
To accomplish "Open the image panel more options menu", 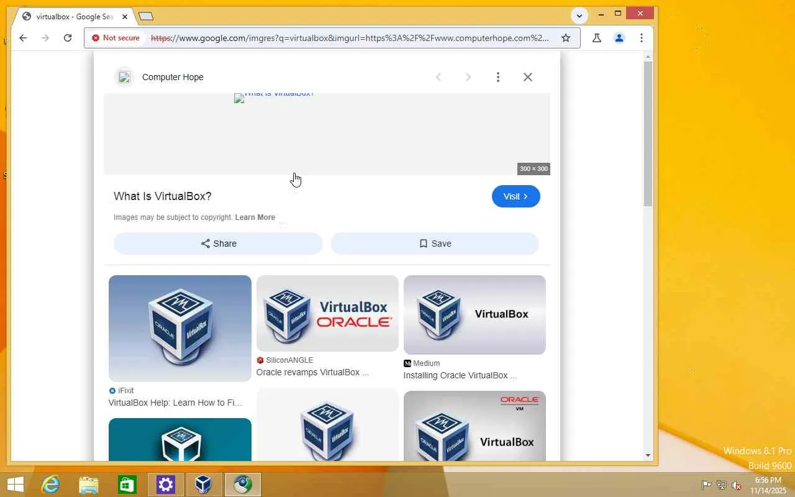I will pyautogui.click(x=498, y=77).
